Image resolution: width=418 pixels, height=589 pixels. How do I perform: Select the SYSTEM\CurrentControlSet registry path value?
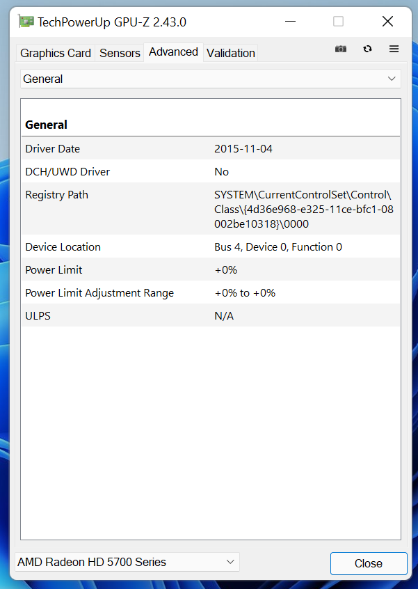pos(303,210)
